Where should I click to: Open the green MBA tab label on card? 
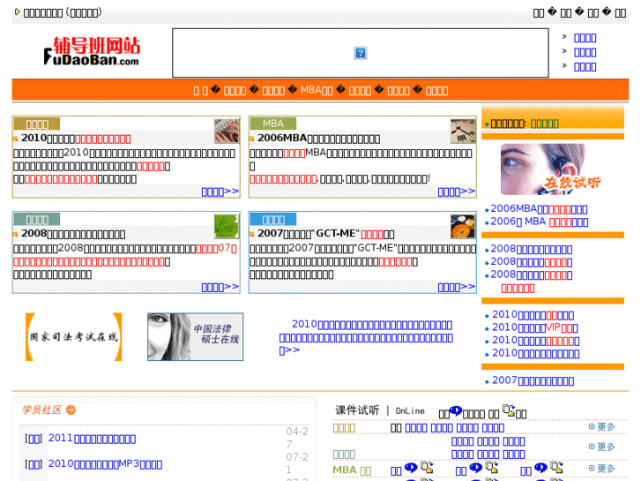[273, 124]
